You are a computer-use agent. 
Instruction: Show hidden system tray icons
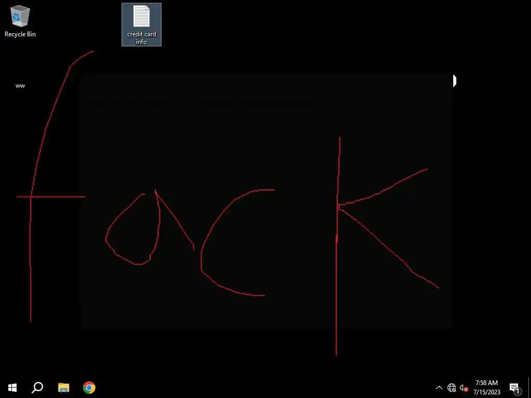(439, 388)
